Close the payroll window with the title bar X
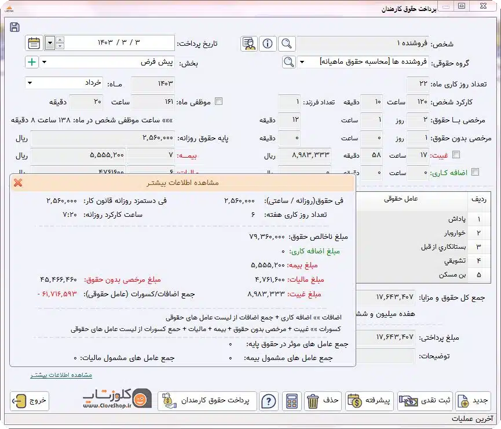 (x=484, y=6)
